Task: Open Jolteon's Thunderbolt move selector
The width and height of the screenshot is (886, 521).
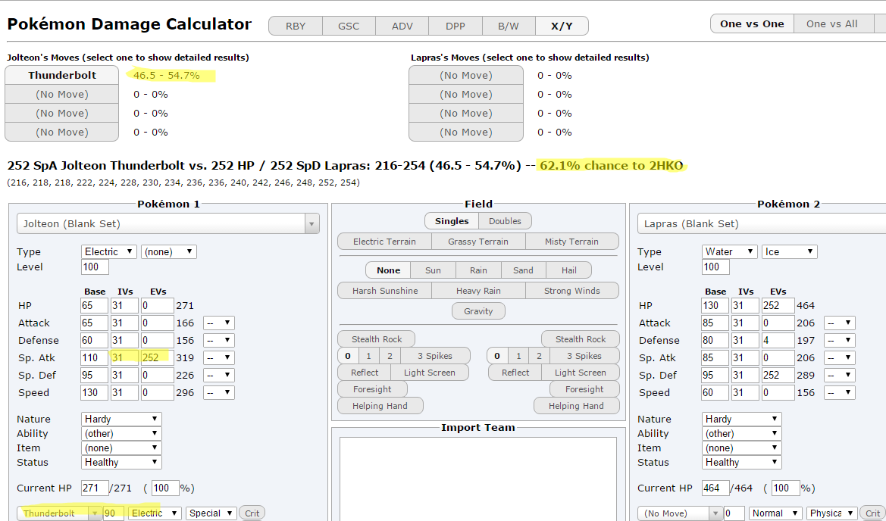Action: tap(59, 513)
